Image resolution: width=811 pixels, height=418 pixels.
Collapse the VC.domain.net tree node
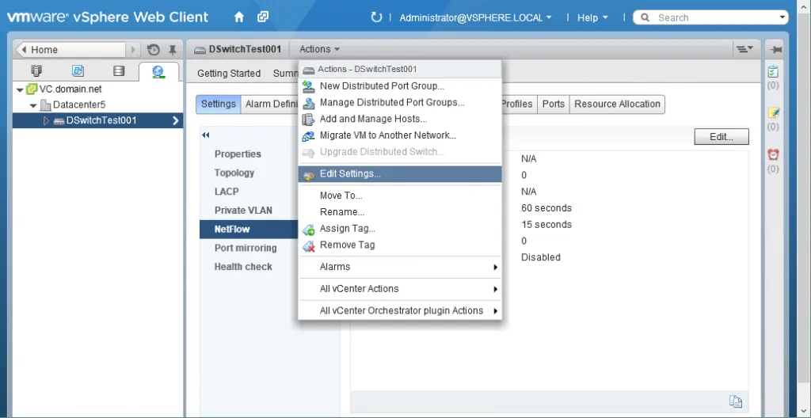click(20, 89)
